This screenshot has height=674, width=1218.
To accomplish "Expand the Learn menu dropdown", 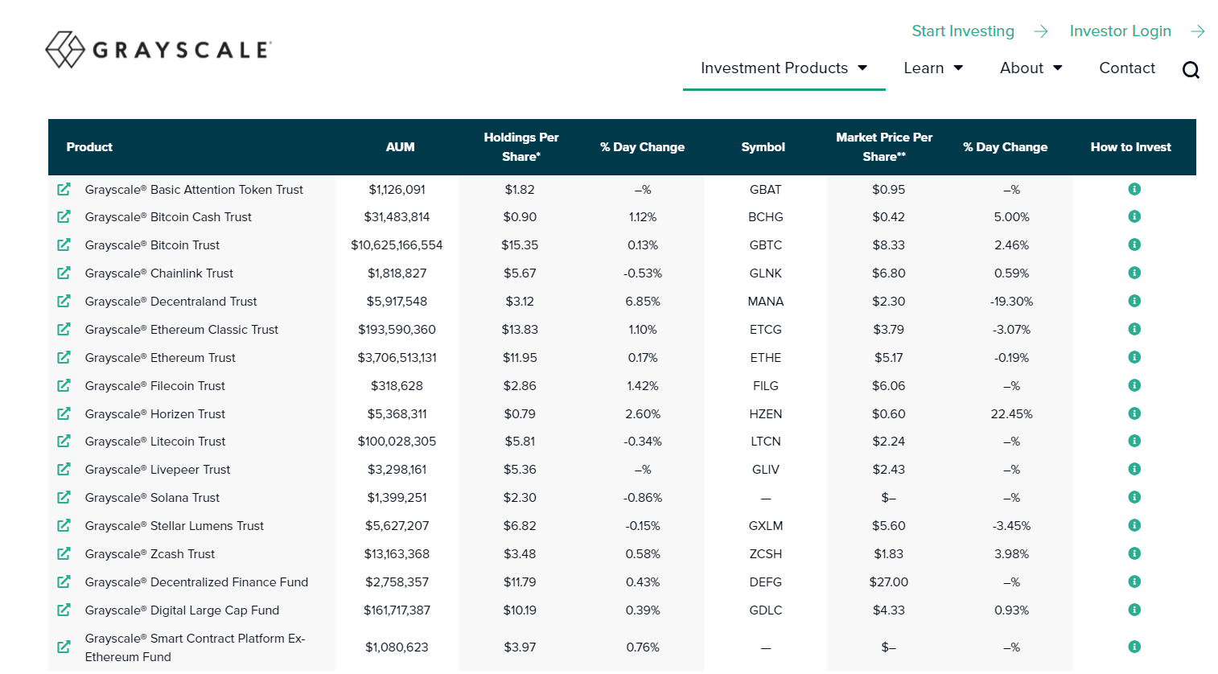I will click(x=933, y=68).
